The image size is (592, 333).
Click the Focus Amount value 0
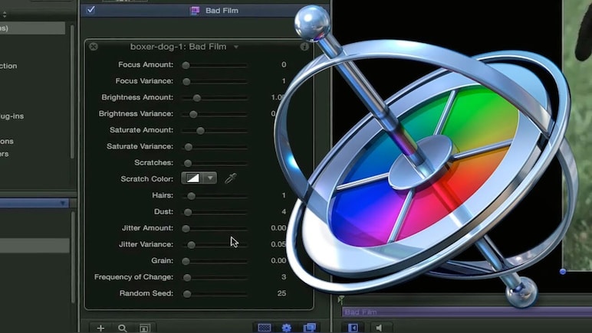[284, 65]
